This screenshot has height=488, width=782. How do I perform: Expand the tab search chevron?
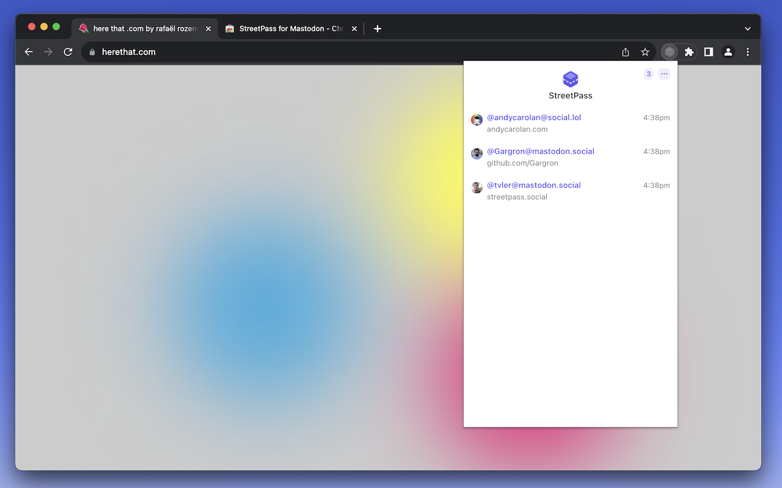pos(748,29)
